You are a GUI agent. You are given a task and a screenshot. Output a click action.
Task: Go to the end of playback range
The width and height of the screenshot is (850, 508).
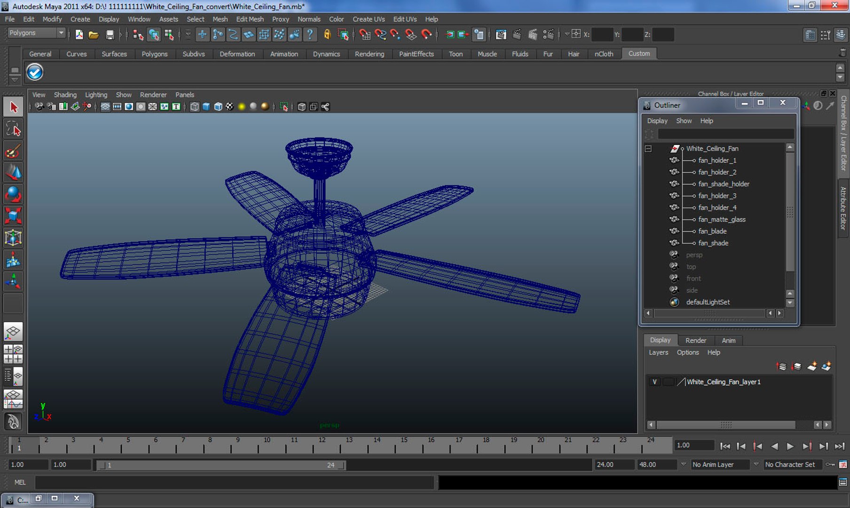[x=839, y=446]
